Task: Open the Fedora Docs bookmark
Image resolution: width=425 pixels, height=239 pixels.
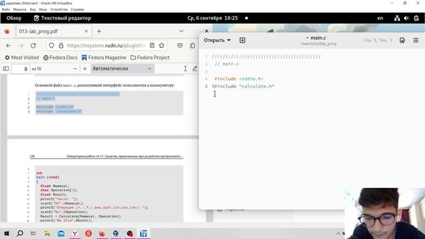Action: [x=60, y=58]
